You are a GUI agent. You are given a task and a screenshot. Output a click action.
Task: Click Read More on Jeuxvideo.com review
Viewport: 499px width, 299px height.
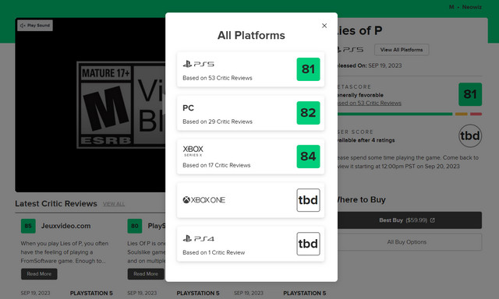pos(39,274)
